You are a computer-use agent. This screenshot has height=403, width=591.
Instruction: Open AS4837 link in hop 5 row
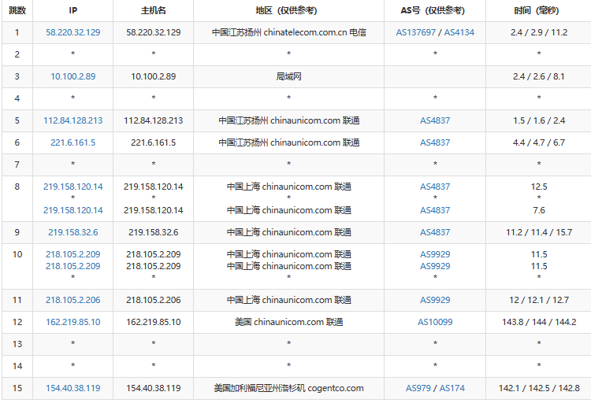click(435, 120)
